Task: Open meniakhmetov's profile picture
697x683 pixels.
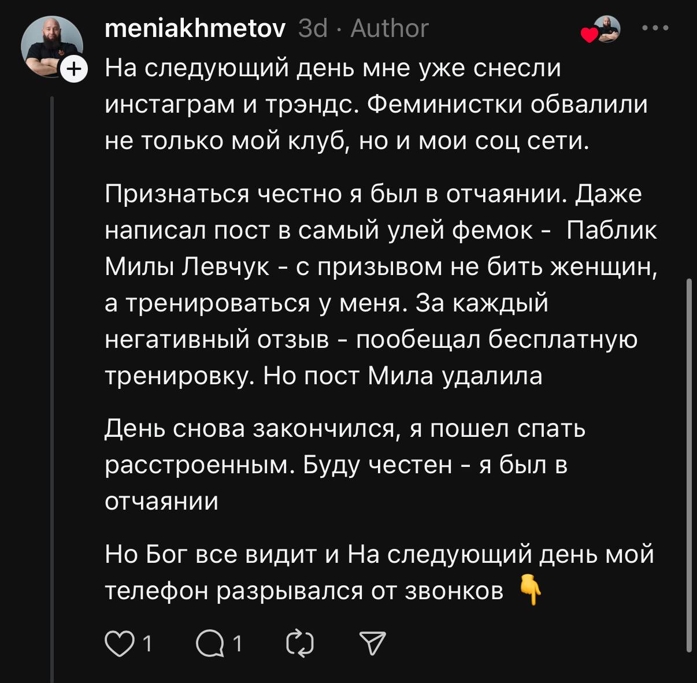Action: (52, 46)
